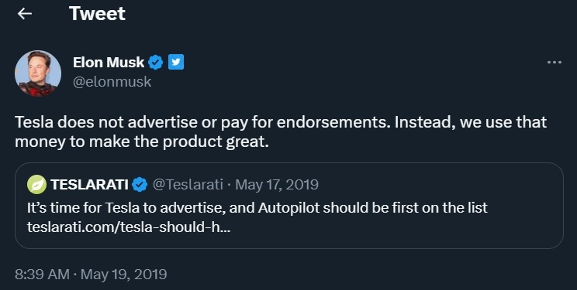This screenshot has width=577, height=290.
Task: Click the 'money to make the product great' line
Action: pyautogui.click(x=142, y=142)
